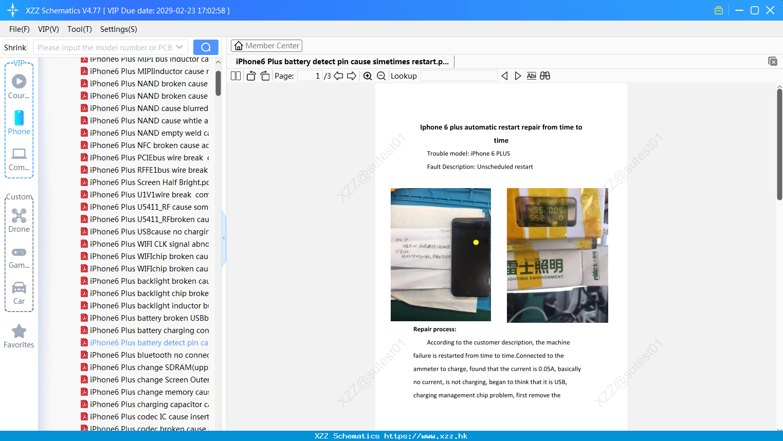Close the open document tab panel
783x441 pixels.
773,61
